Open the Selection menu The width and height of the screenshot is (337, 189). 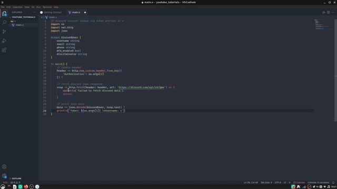click(x=17, y=7)
